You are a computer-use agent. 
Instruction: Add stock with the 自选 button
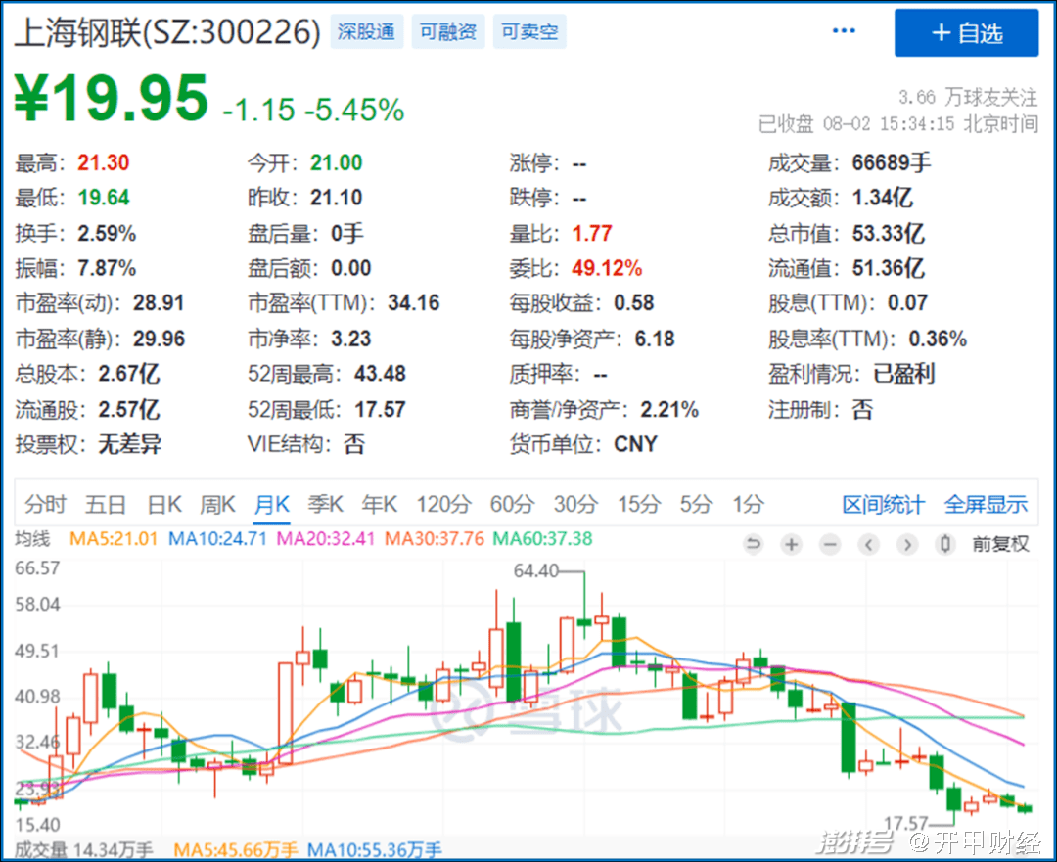[x=966, y=33]
